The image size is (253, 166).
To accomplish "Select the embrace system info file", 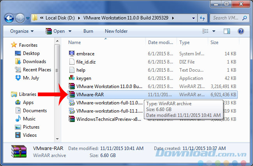I will click(x=152, y=53).
